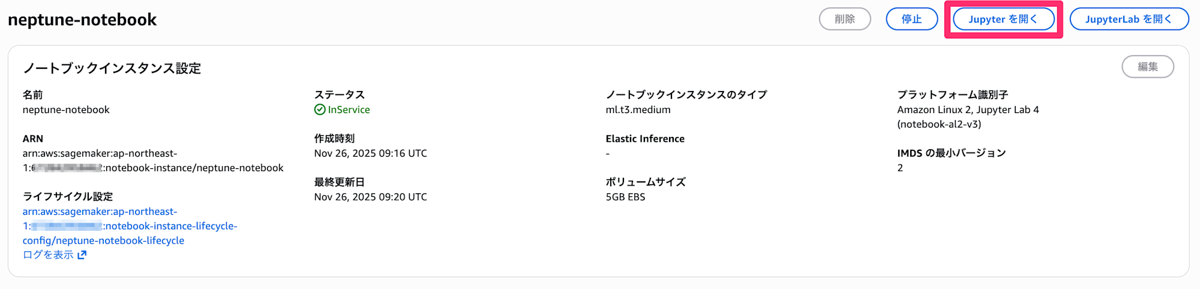Open the neptune-notebook-lifecycle config ARN link

tap(130, 226)
